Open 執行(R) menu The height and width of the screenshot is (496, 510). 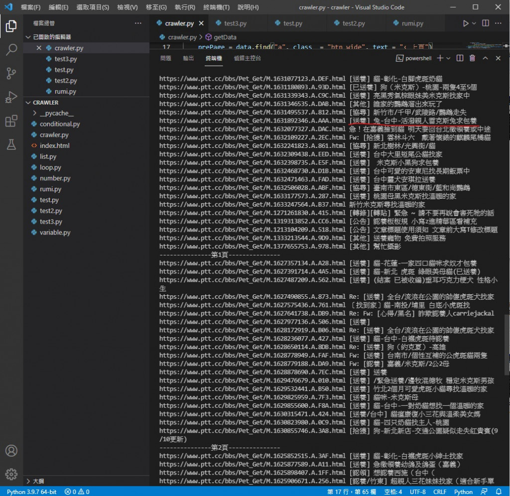coord(185,7)
